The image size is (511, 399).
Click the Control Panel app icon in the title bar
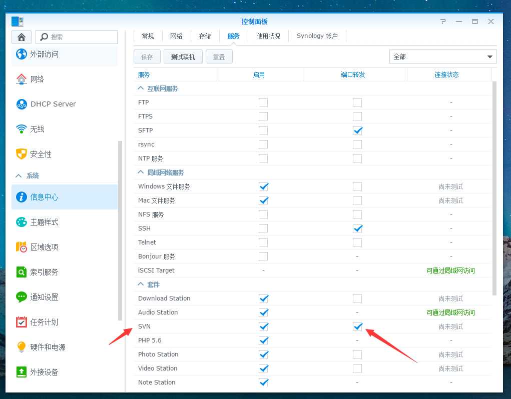[18, 21]
